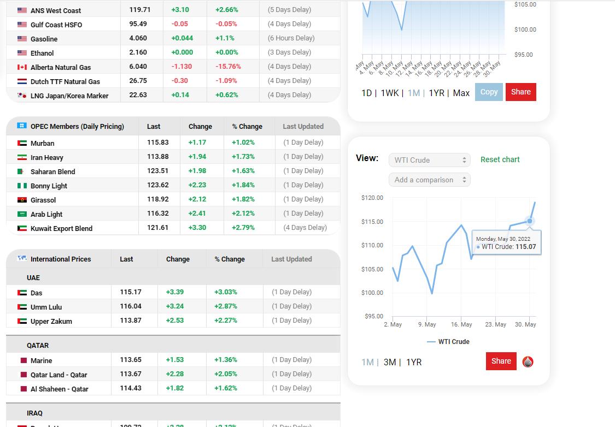Click the QATAR group row heading
The width and height of the screenshot is (615, 427).
tap(38, 346)
